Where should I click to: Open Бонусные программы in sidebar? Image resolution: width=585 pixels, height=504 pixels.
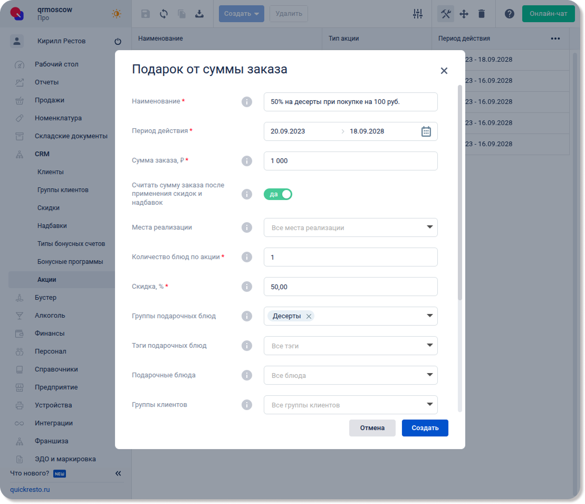coord(70,262)
